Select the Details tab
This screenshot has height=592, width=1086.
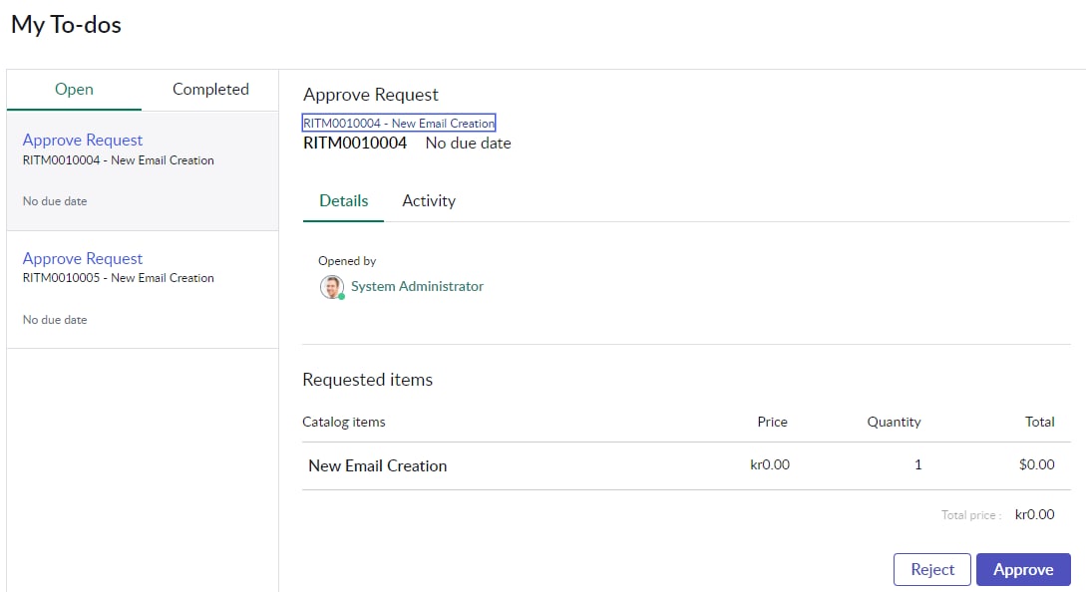pyautogui.click(x=343, y=200)
